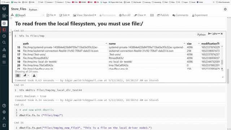231x130 pixels.
Task: Open the Kaggle bookmark
Action: tap(104, 2)
